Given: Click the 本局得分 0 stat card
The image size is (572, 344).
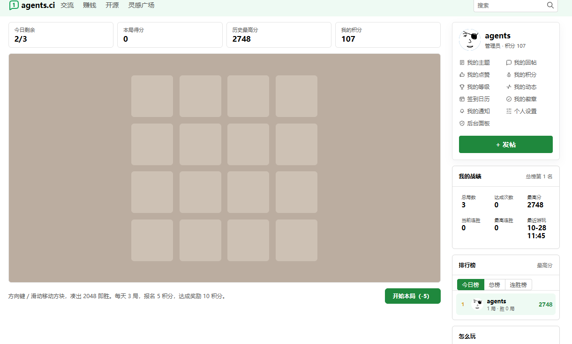Looking at the screenshot, I should (x=170, y=35).
